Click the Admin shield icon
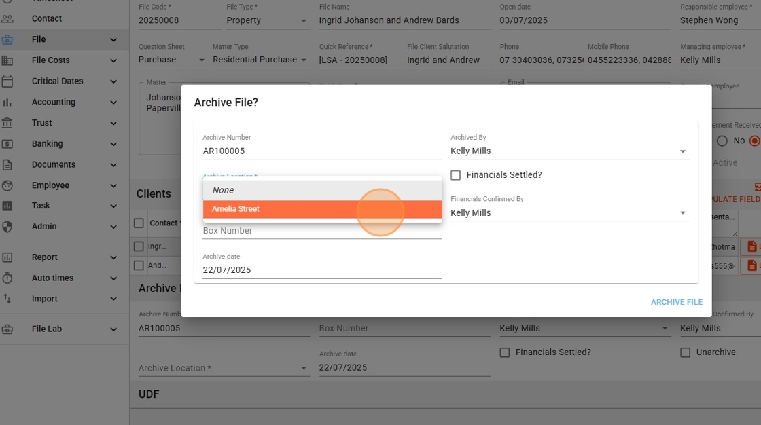 coord(7,227)
